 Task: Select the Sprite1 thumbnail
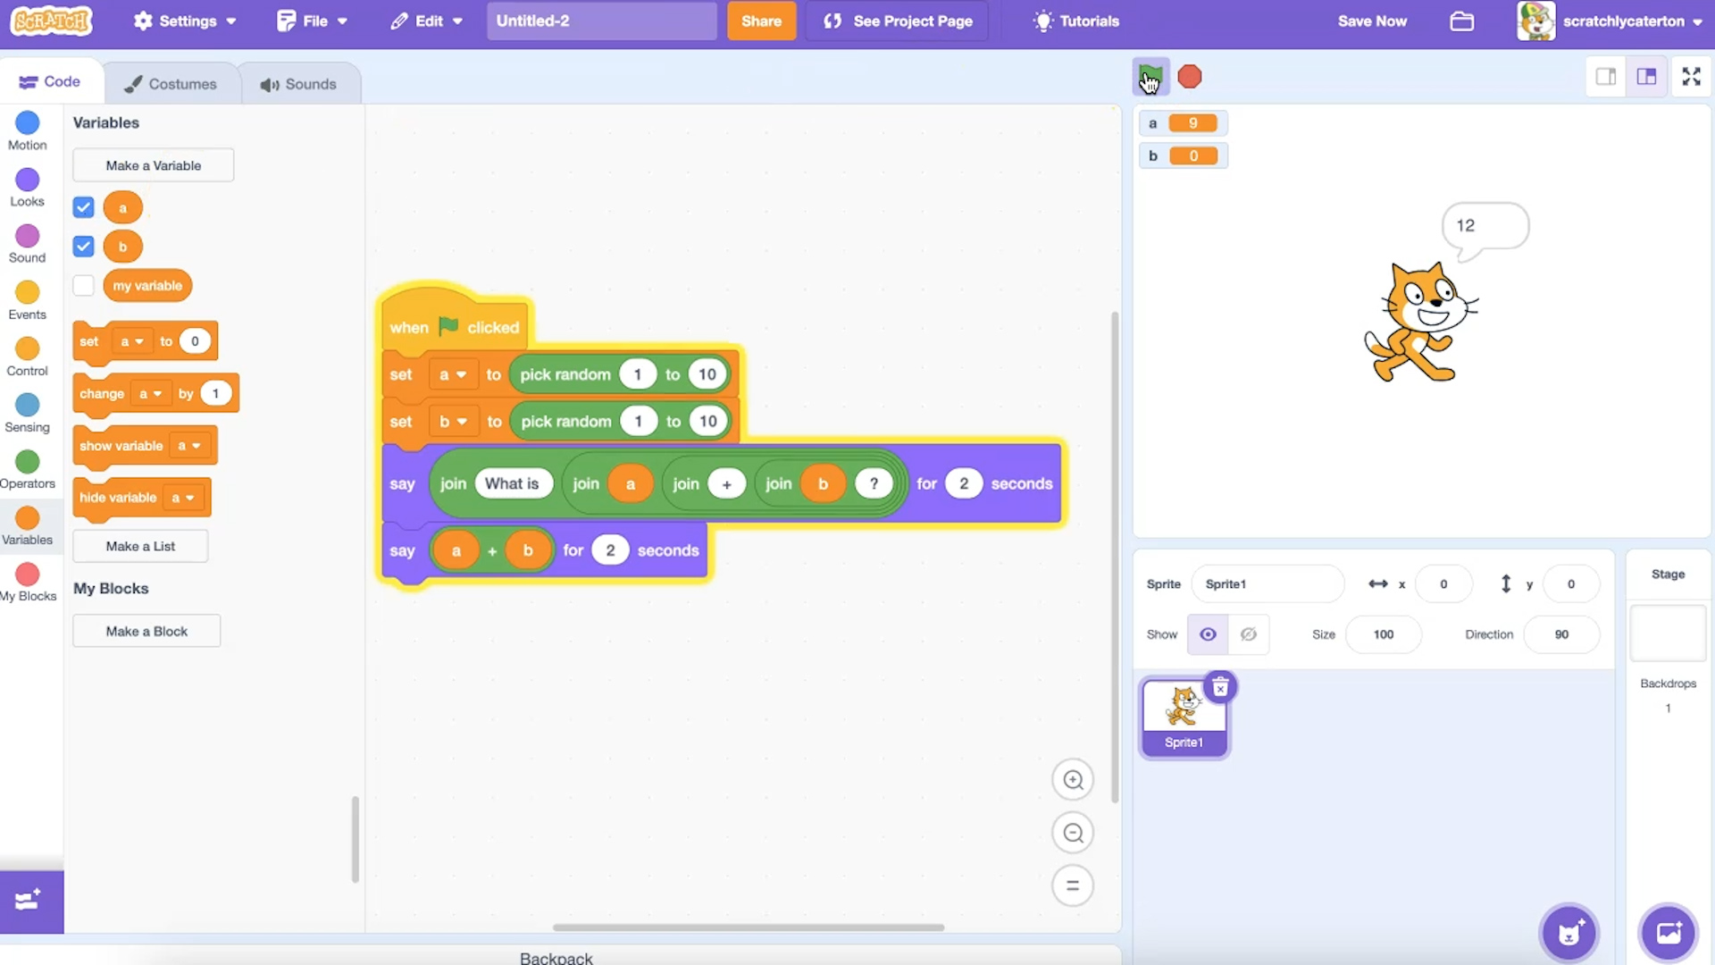[1184, 717]
